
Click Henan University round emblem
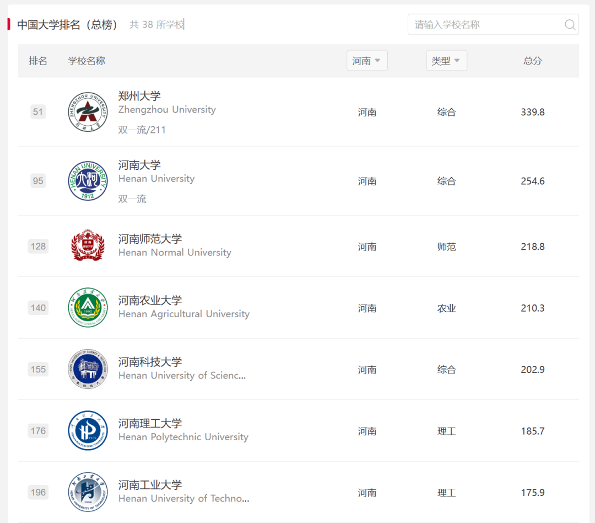click(88, 181)
